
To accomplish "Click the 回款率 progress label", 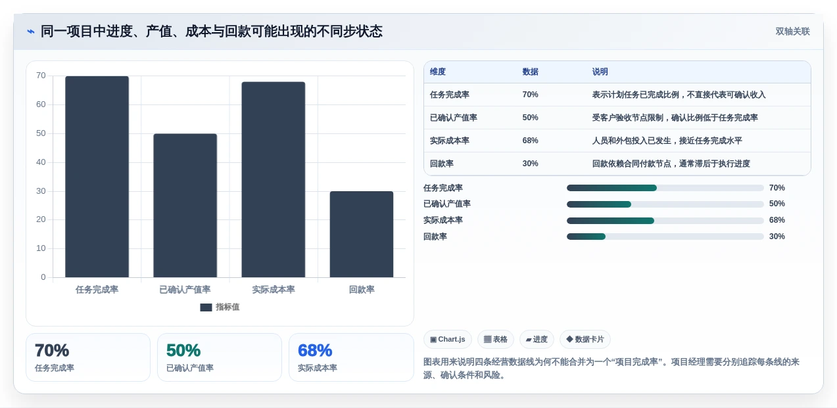I will coord(435,237).
